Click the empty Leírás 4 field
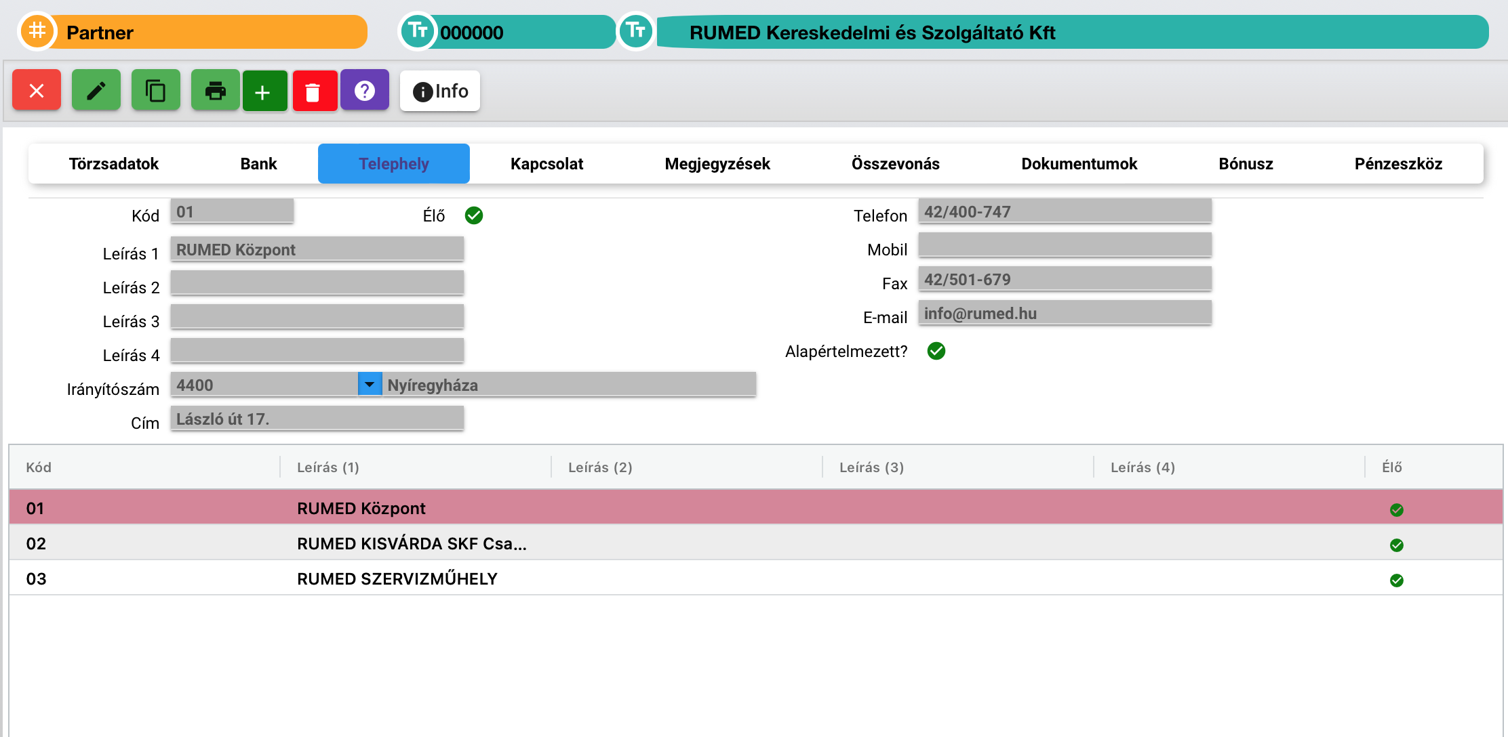The height and width of the screenshot is (737, 1508). (x=317, y=351)
